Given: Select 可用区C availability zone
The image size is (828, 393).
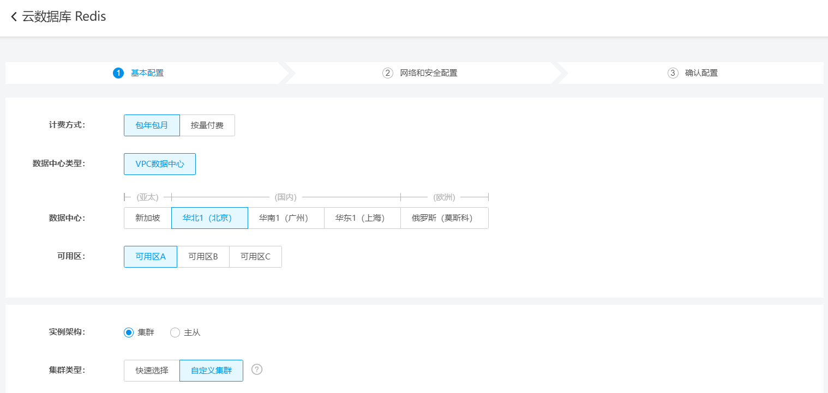Looking at the screenshot, I should click(x=255, y=257).
